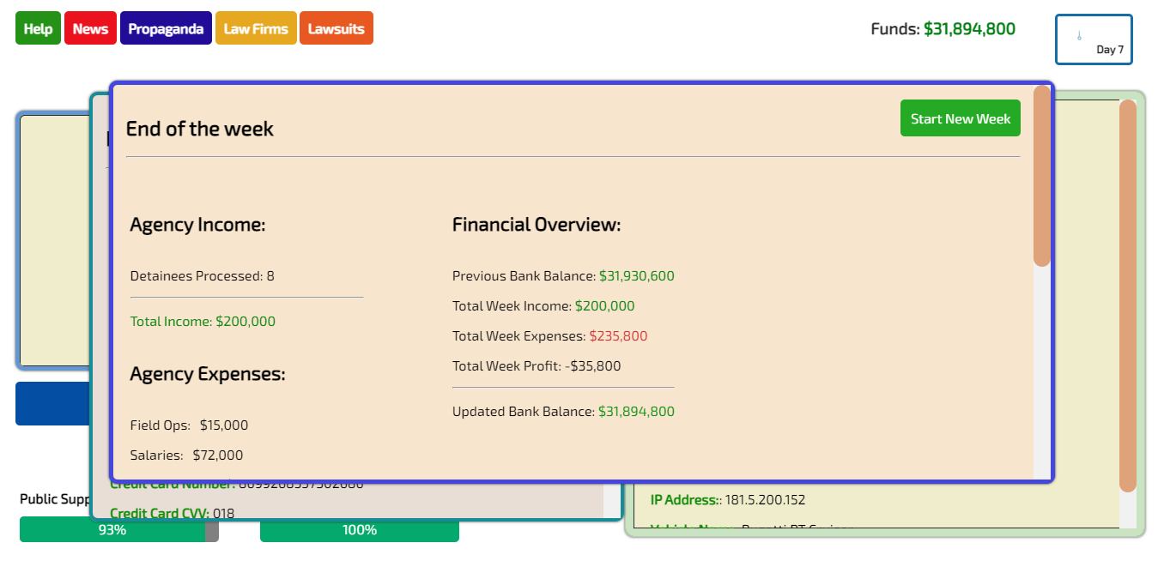Click the 100% progress bar
The width and height of the screenshot is (1164, 561).
coord(360,530)
